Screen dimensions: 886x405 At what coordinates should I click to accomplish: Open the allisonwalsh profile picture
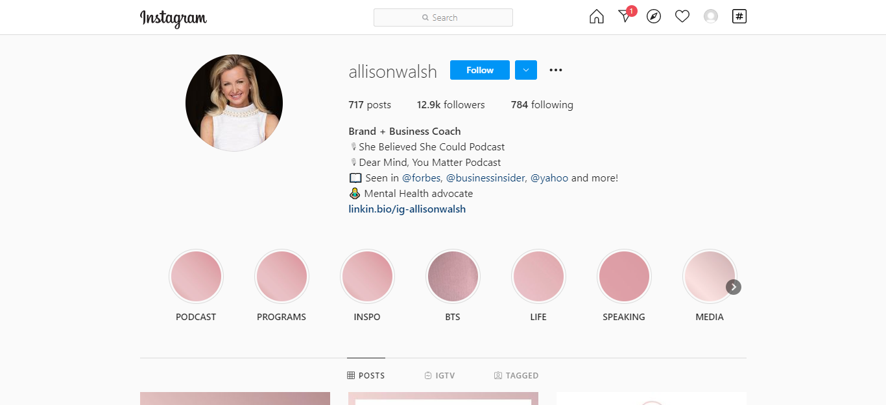tap(234, 103)
